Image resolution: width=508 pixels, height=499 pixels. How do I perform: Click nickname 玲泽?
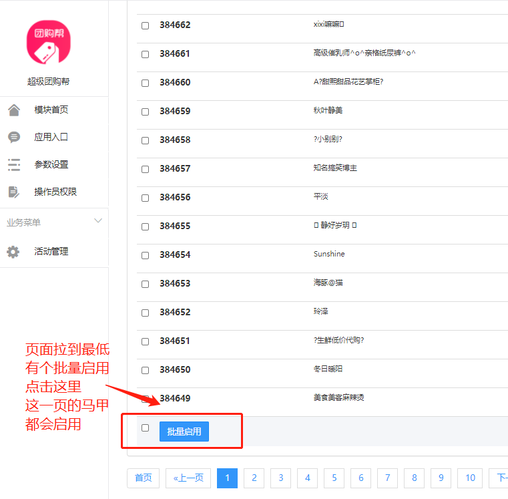click(320, 311)
